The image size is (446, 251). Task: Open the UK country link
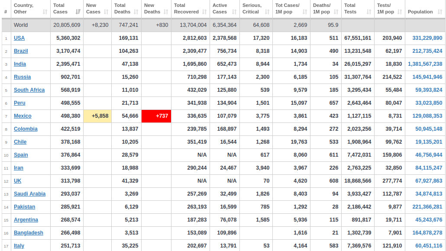tap(18, 181)
